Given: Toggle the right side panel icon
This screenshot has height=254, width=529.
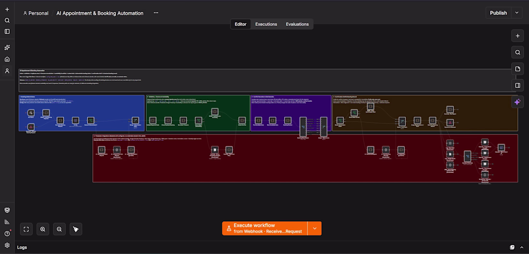Looking at the screenshot, I should pyautogui.click(x=517, y=85).
